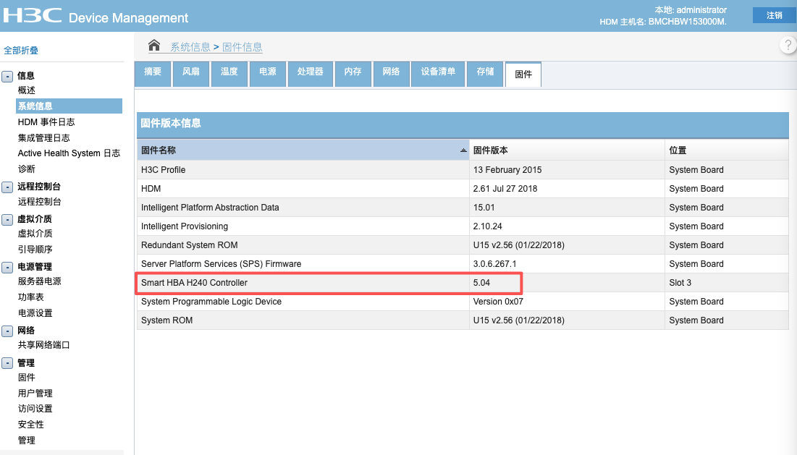Sort by the 固件版本 column header
The width and height of the screenshot is (797, 455).
[491, 150]
